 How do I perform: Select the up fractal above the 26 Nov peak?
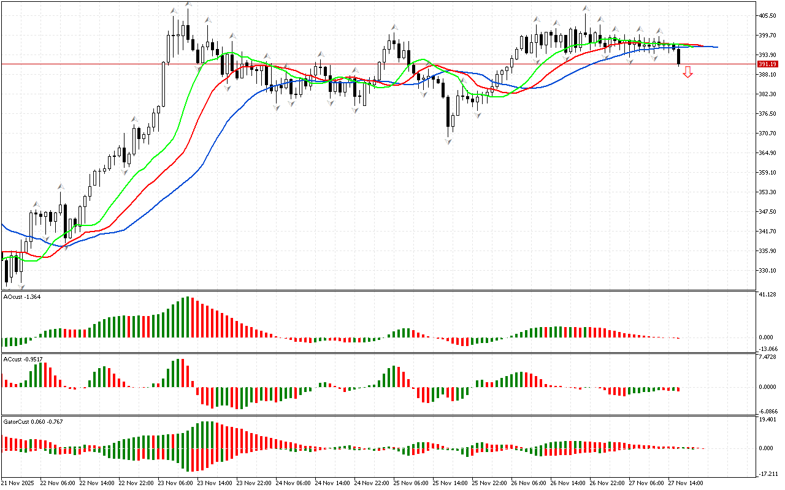click(586, 9)
